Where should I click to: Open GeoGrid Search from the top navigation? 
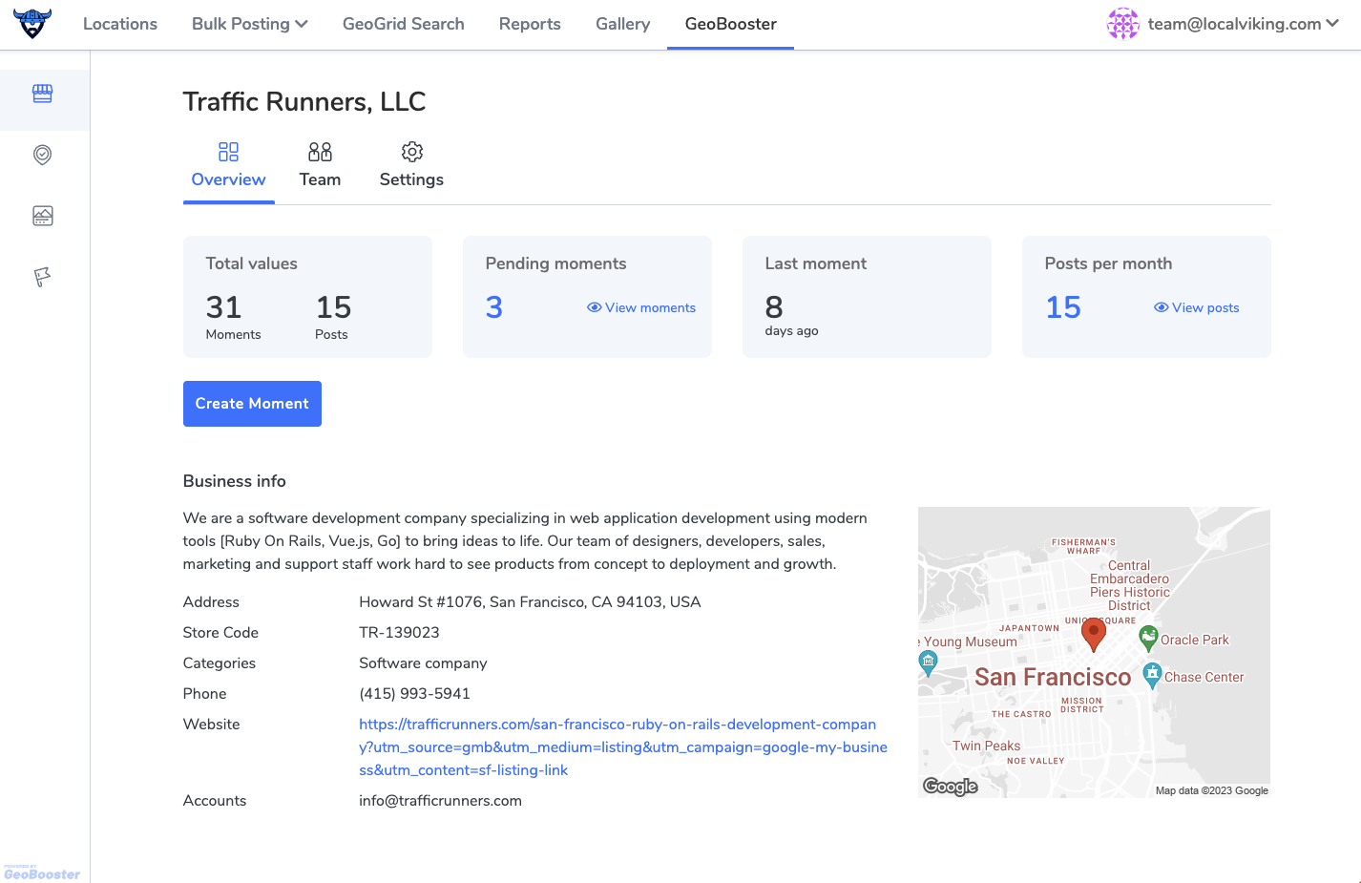coord(403,23)
